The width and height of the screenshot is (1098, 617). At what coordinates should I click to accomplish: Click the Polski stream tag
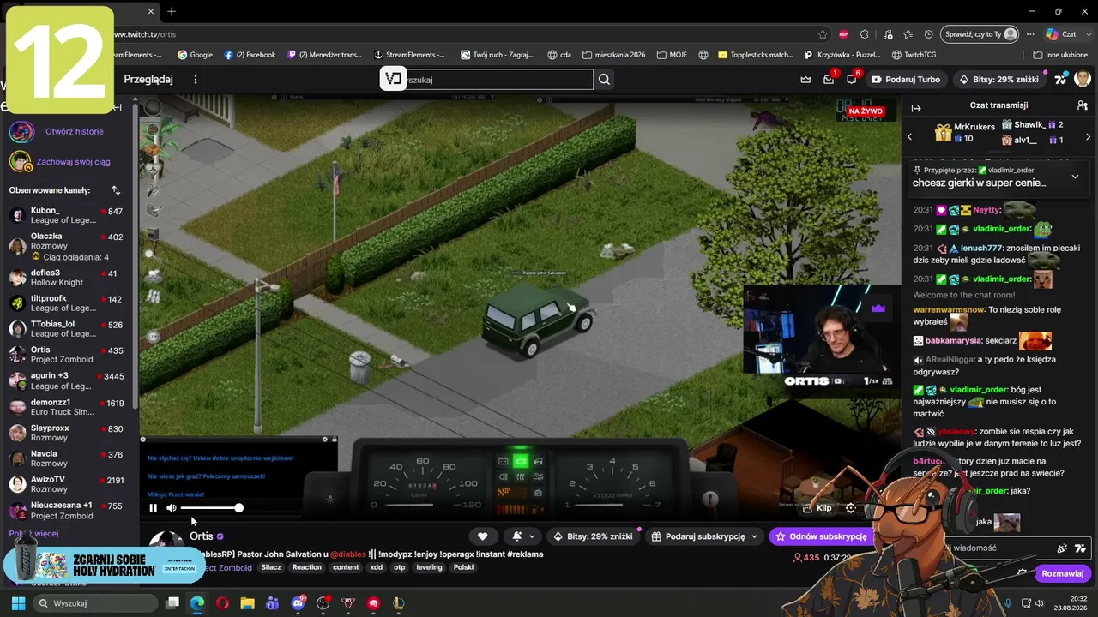pyautogui.click(x=463, y=567)
